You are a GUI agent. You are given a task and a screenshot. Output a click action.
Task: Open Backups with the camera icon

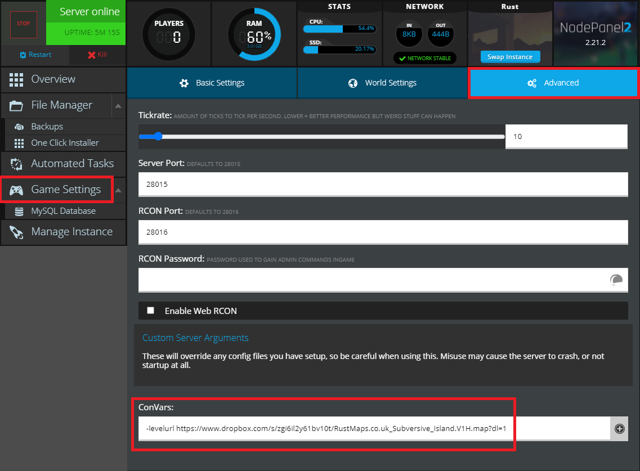click(19, 127)
